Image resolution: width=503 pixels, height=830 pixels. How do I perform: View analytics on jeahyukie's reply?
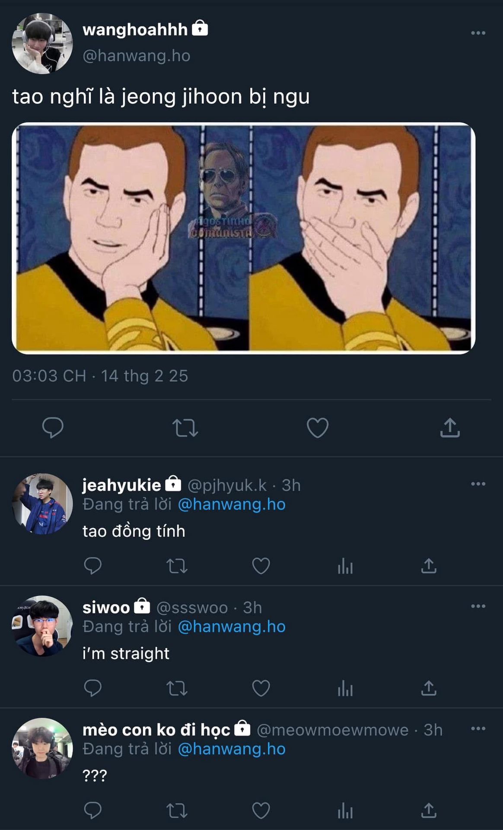tap(345, 565)
